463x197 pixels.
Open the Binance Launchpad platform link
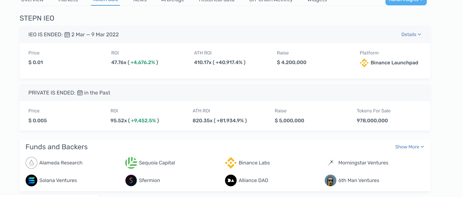pyautogui.click(x=389, y=63)
